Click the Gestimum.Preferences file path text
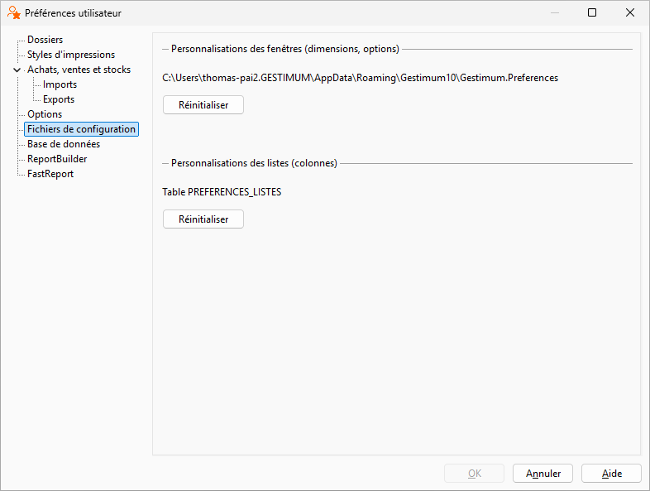This screenshot has width=650, height=491. click(360, 78)
